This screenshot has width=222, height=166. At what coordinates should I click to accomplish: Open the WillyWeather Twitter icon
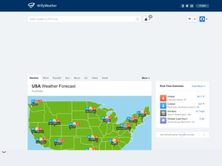[x=187, y=6]
